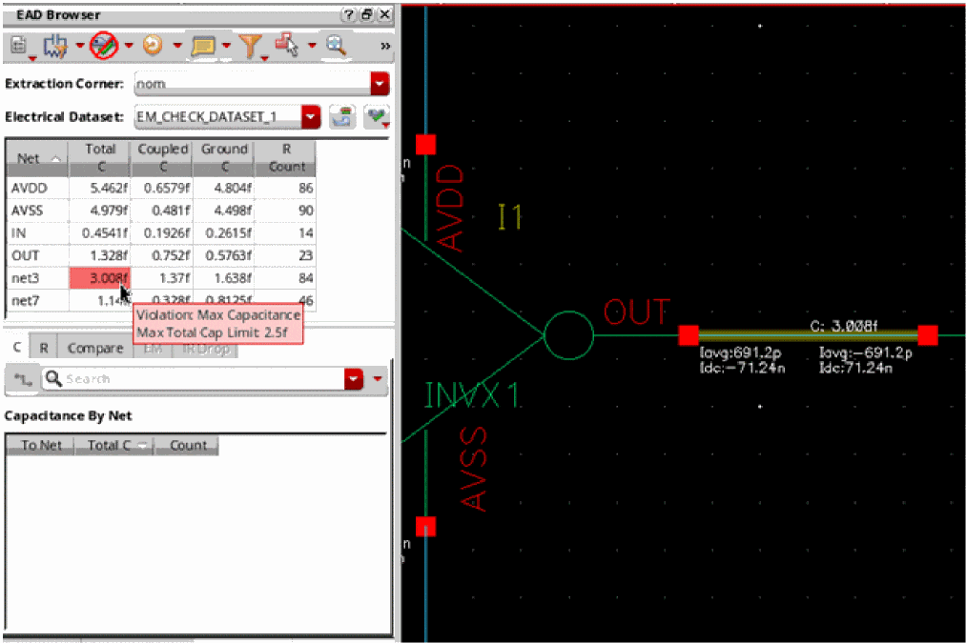Click the orange funnel filter icon
The image size is (966, 643).
pos(250,45)
